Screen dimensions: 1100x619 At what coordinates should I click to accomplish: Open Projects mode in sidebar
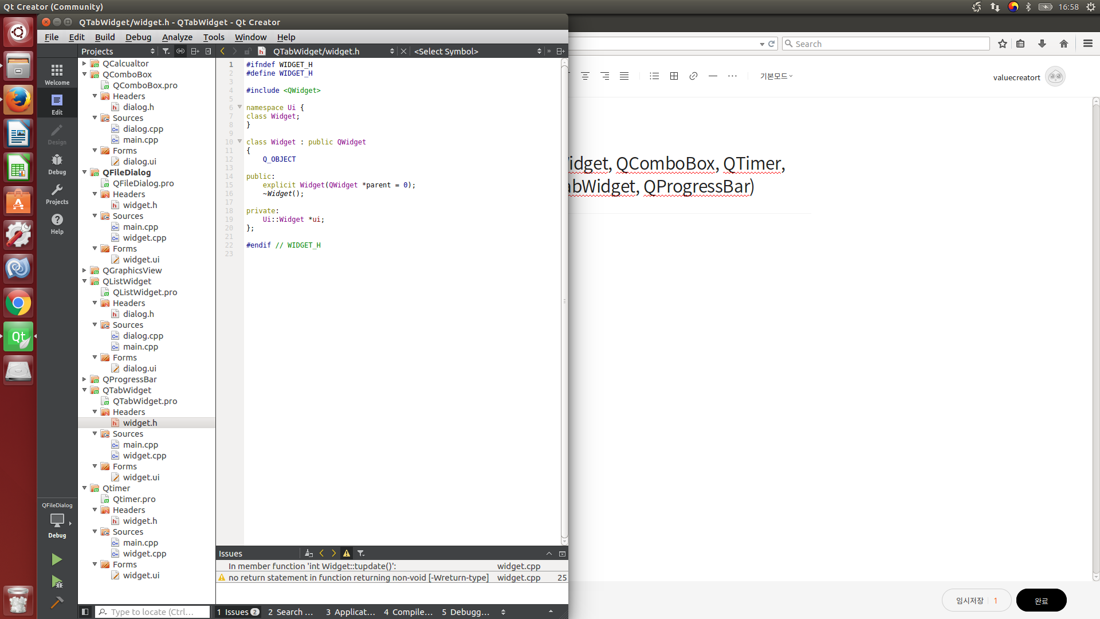57,194
